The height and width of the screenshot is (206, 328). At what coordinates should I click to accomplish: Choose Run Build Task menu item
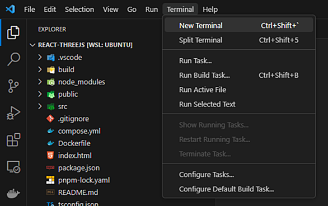point(238,75)
